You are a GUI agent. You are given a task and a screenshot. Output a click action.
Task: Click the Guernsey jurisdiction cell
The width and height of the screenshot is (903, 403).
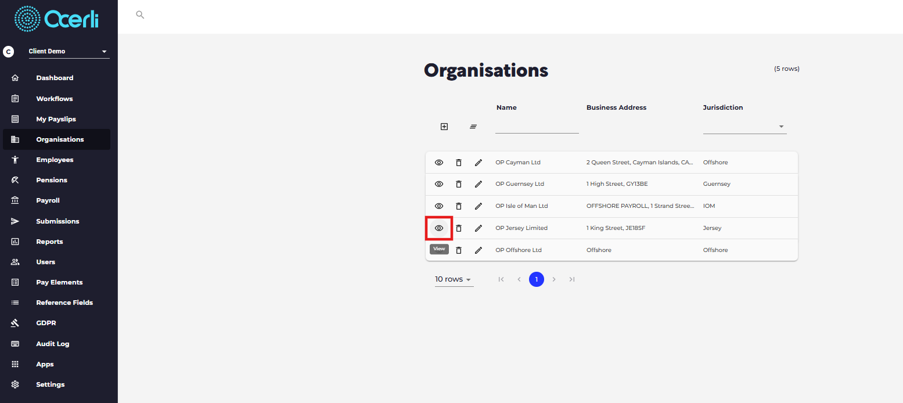717,184
